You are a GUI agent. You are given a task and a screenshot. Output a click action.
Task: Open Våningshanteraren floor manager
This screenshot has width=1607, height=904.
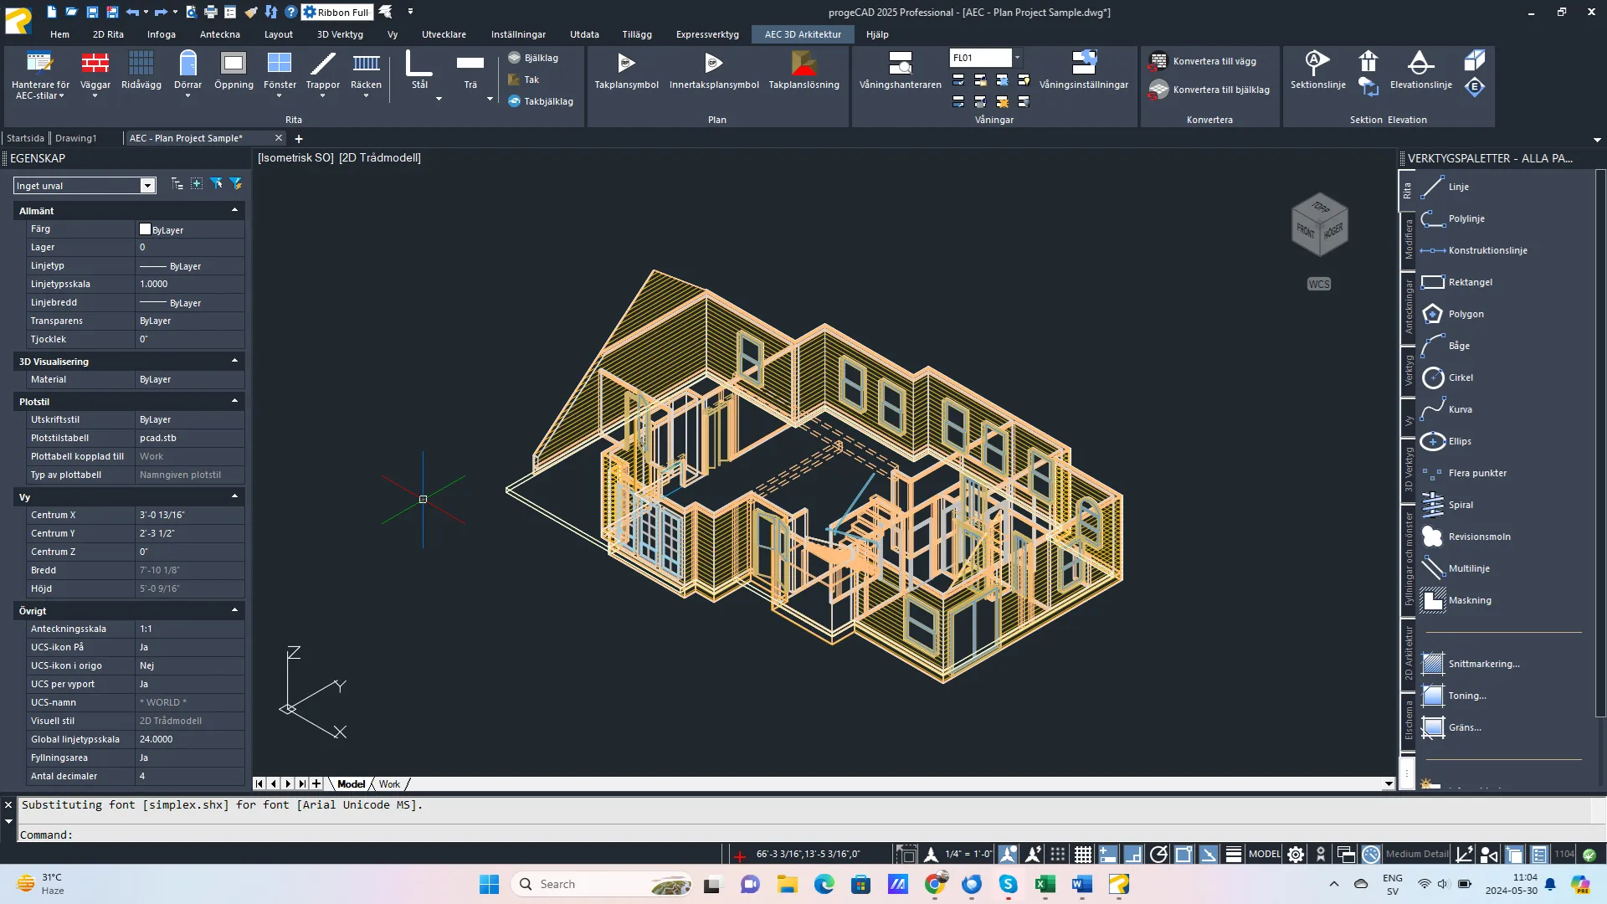[899, 71]
